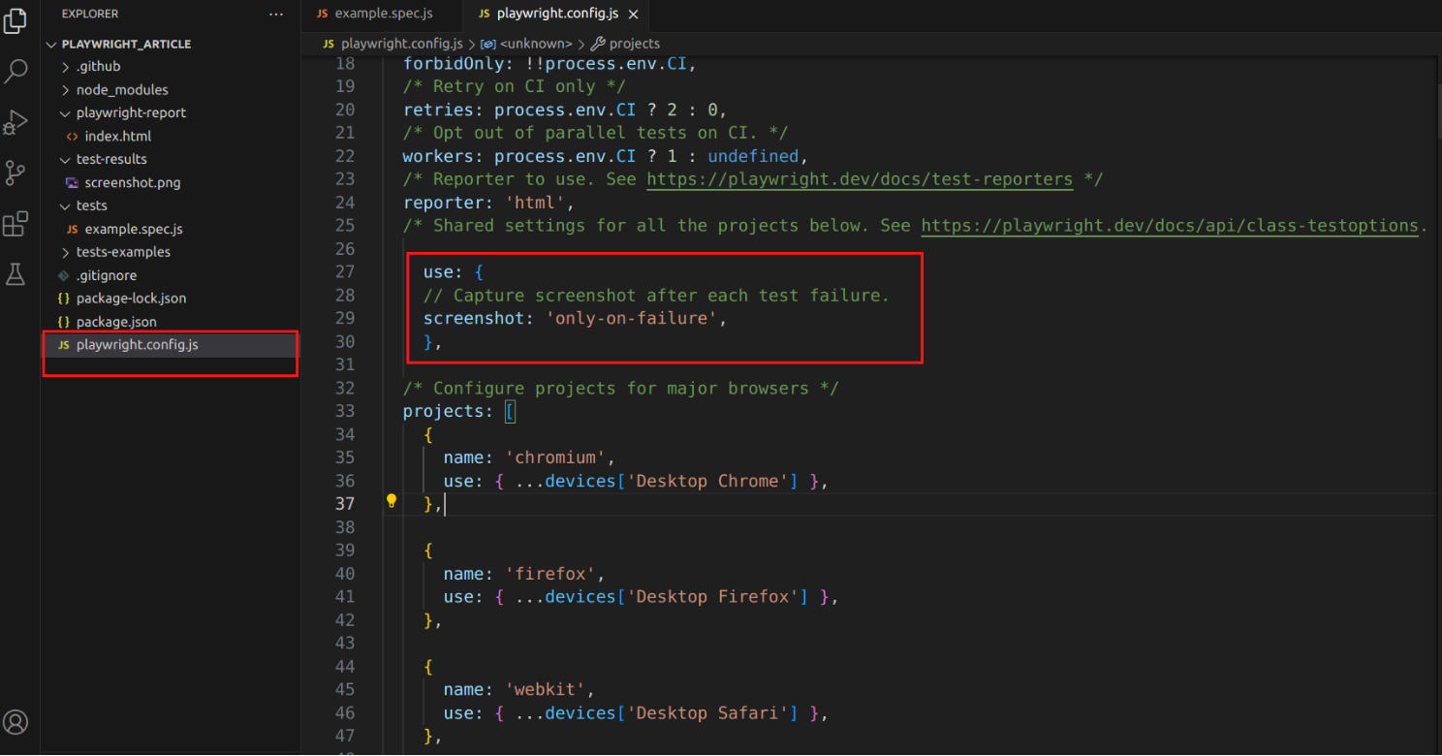The image size is (1442, 756).
Task: Open the Search view icon
Action: pos(16,71)
